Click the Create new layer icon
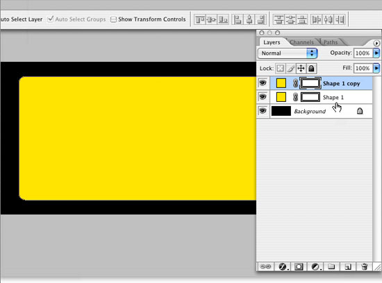 348,266
